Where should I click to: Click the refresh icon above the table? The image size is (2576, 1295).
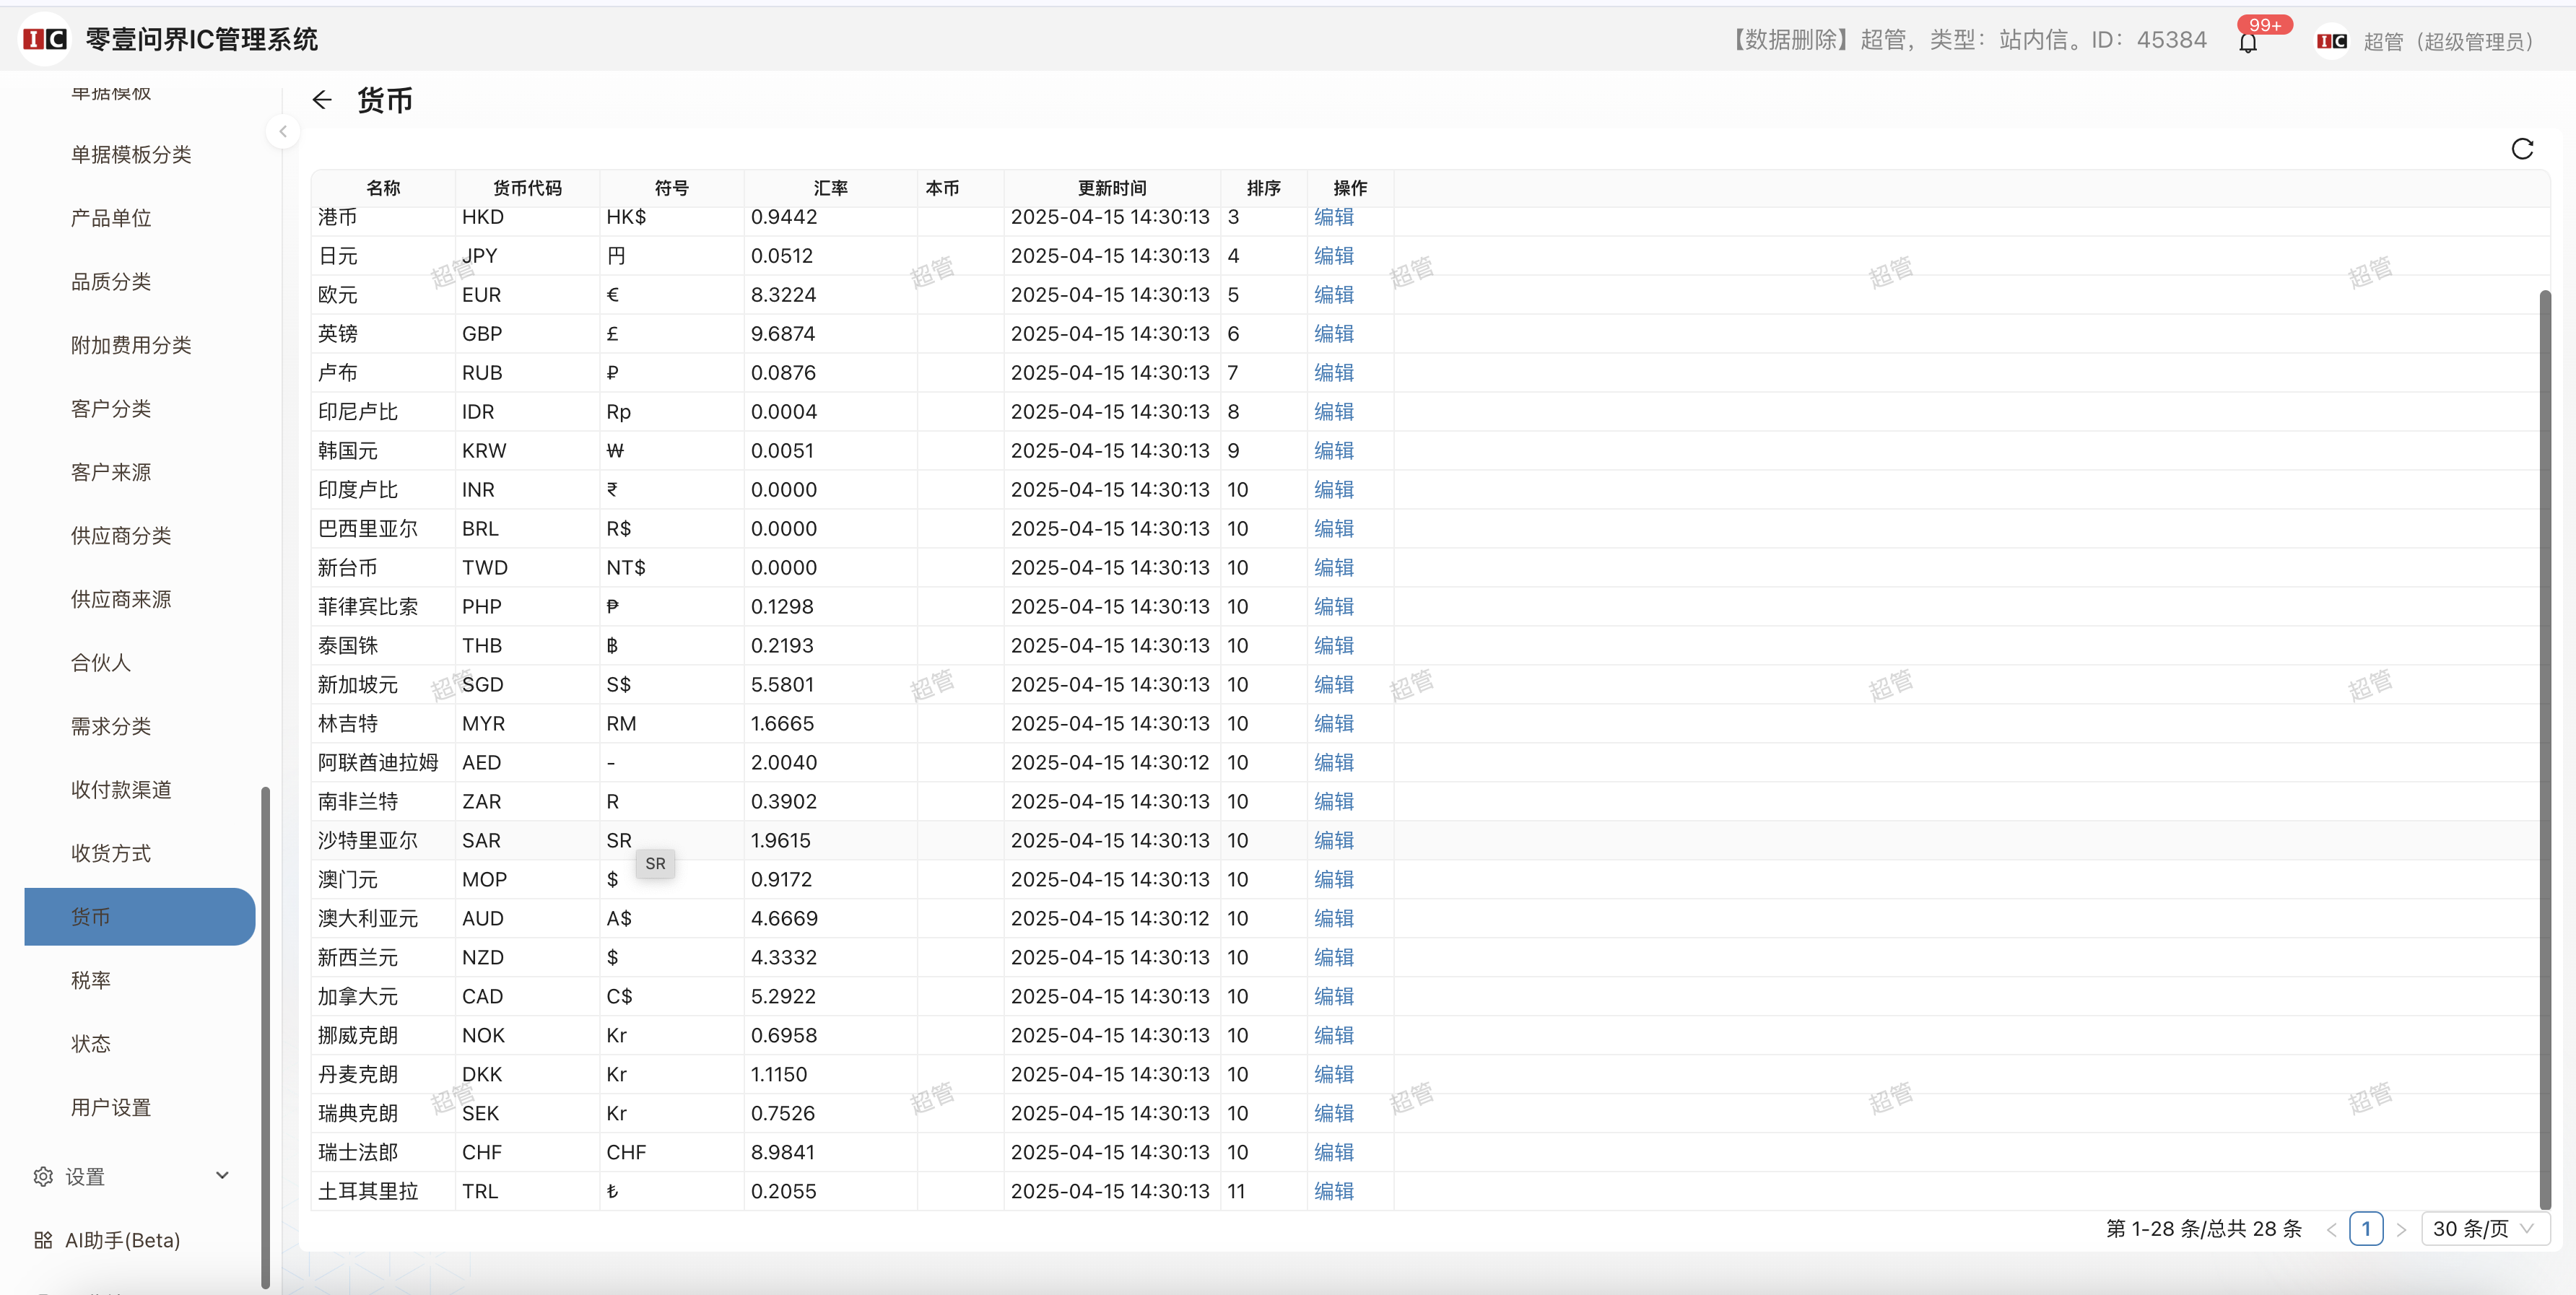point(2522,149)
